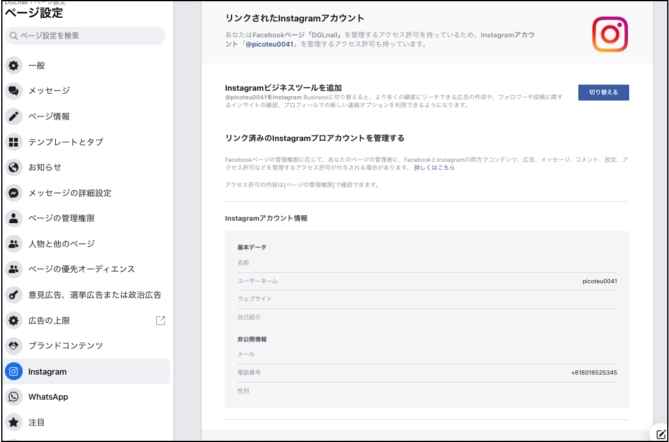This screenshot has width=669, height=442.
Task: Click the star icon beside 注目
Action: [13, 422]
